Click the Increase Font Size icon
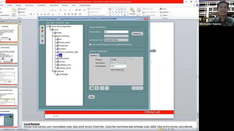The width and height of the screenshot is (234, 131). (52, 10)
